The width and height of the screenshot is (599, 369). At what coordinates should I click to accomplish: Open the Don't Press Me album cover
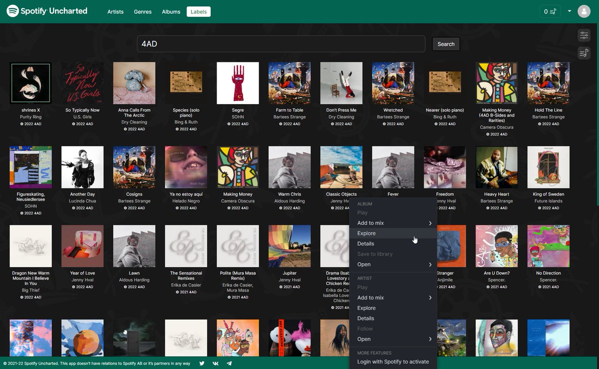(x=341, y=83)
